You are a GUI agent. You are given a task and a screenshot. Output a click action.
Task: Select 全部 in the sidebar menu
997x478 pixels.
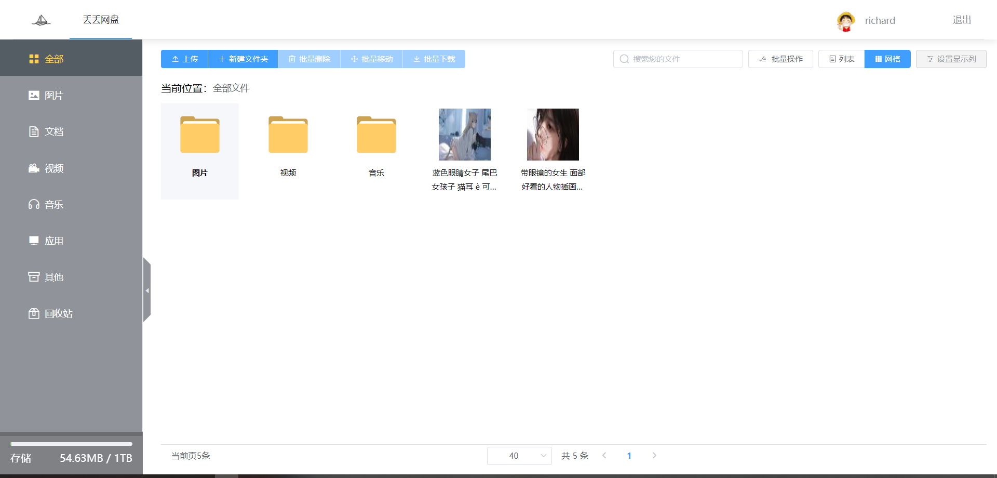tap(47, 59)
